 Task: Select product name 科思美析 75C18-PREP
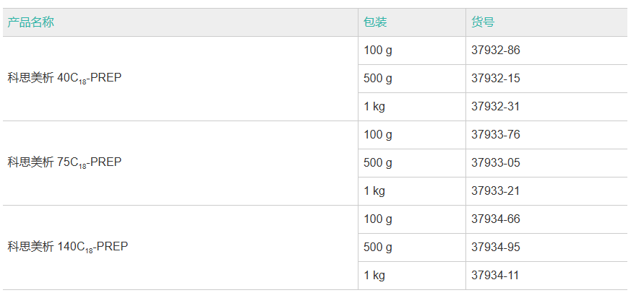(64, 162)
